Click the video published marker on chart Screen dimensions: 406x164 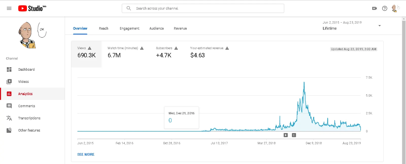pyautogui.click(x=286, y=135)
